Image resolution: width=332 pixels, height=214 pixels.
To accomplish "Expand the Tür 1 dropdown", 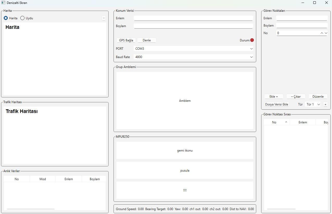I will (313, 104).
